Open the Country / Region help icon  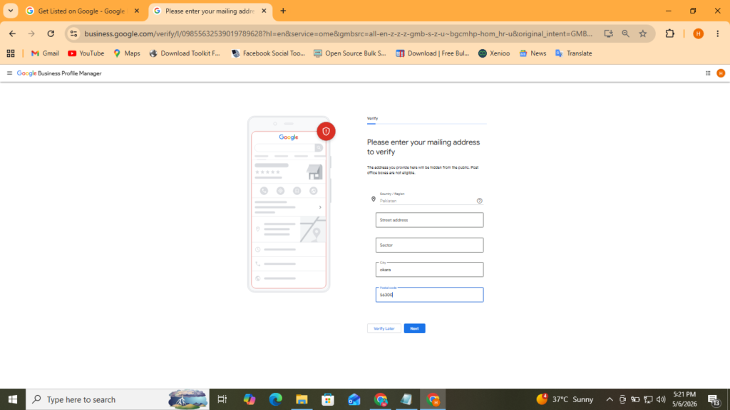tap(480, 201)
